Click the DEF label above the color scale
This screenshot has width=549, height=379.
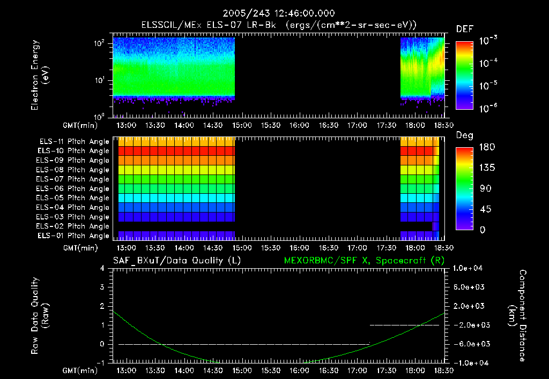coord(464,29)
